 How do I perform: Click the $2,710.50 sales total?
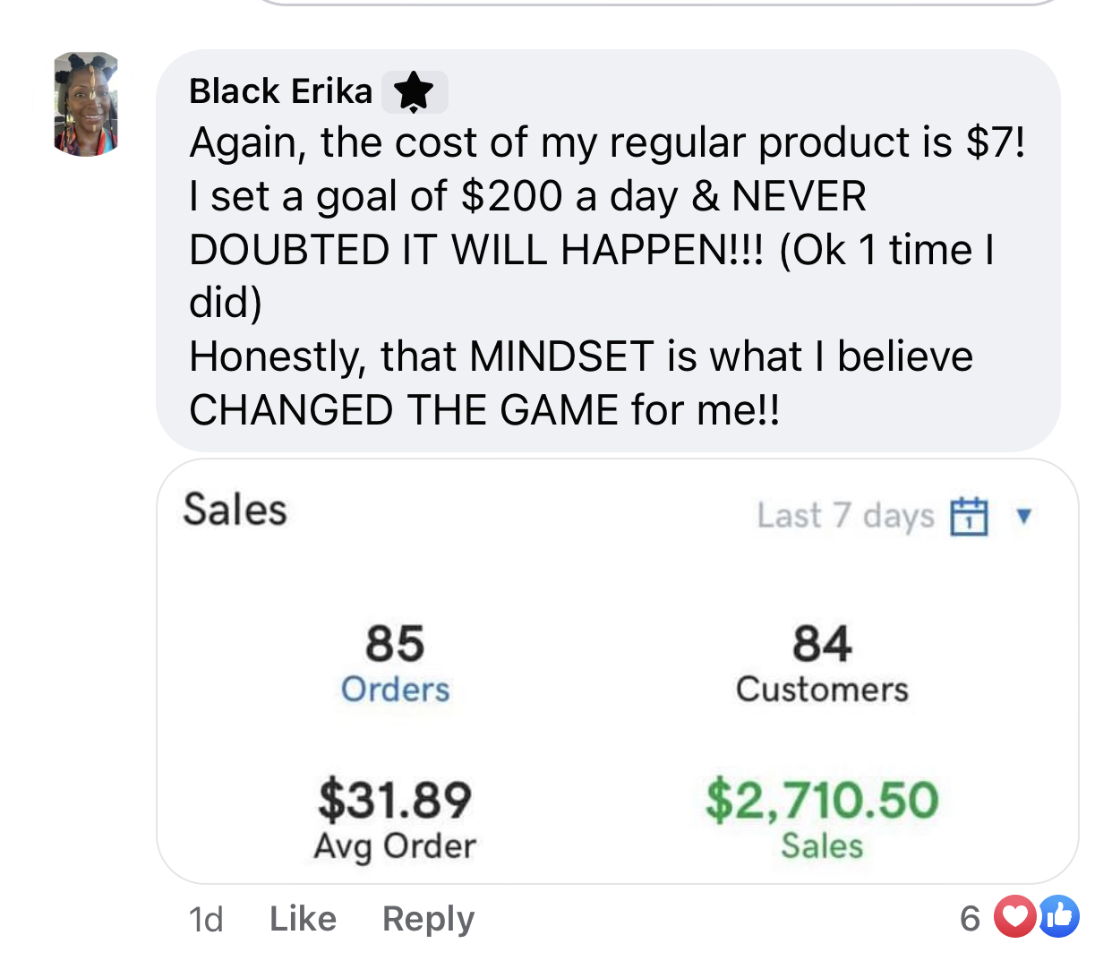(x=822, y=800)
